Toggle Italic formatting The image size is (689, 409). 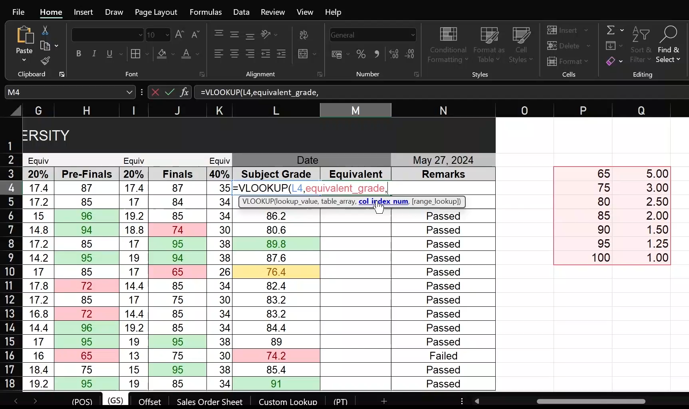tap(94, 54)
